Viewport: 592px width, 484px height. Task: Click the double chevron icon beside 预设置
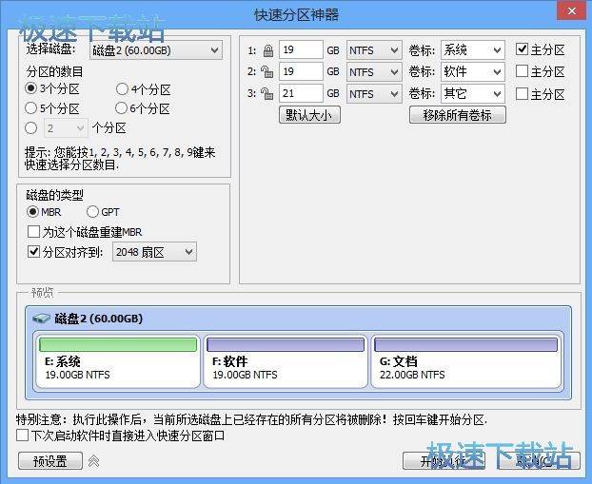point(93,461)
